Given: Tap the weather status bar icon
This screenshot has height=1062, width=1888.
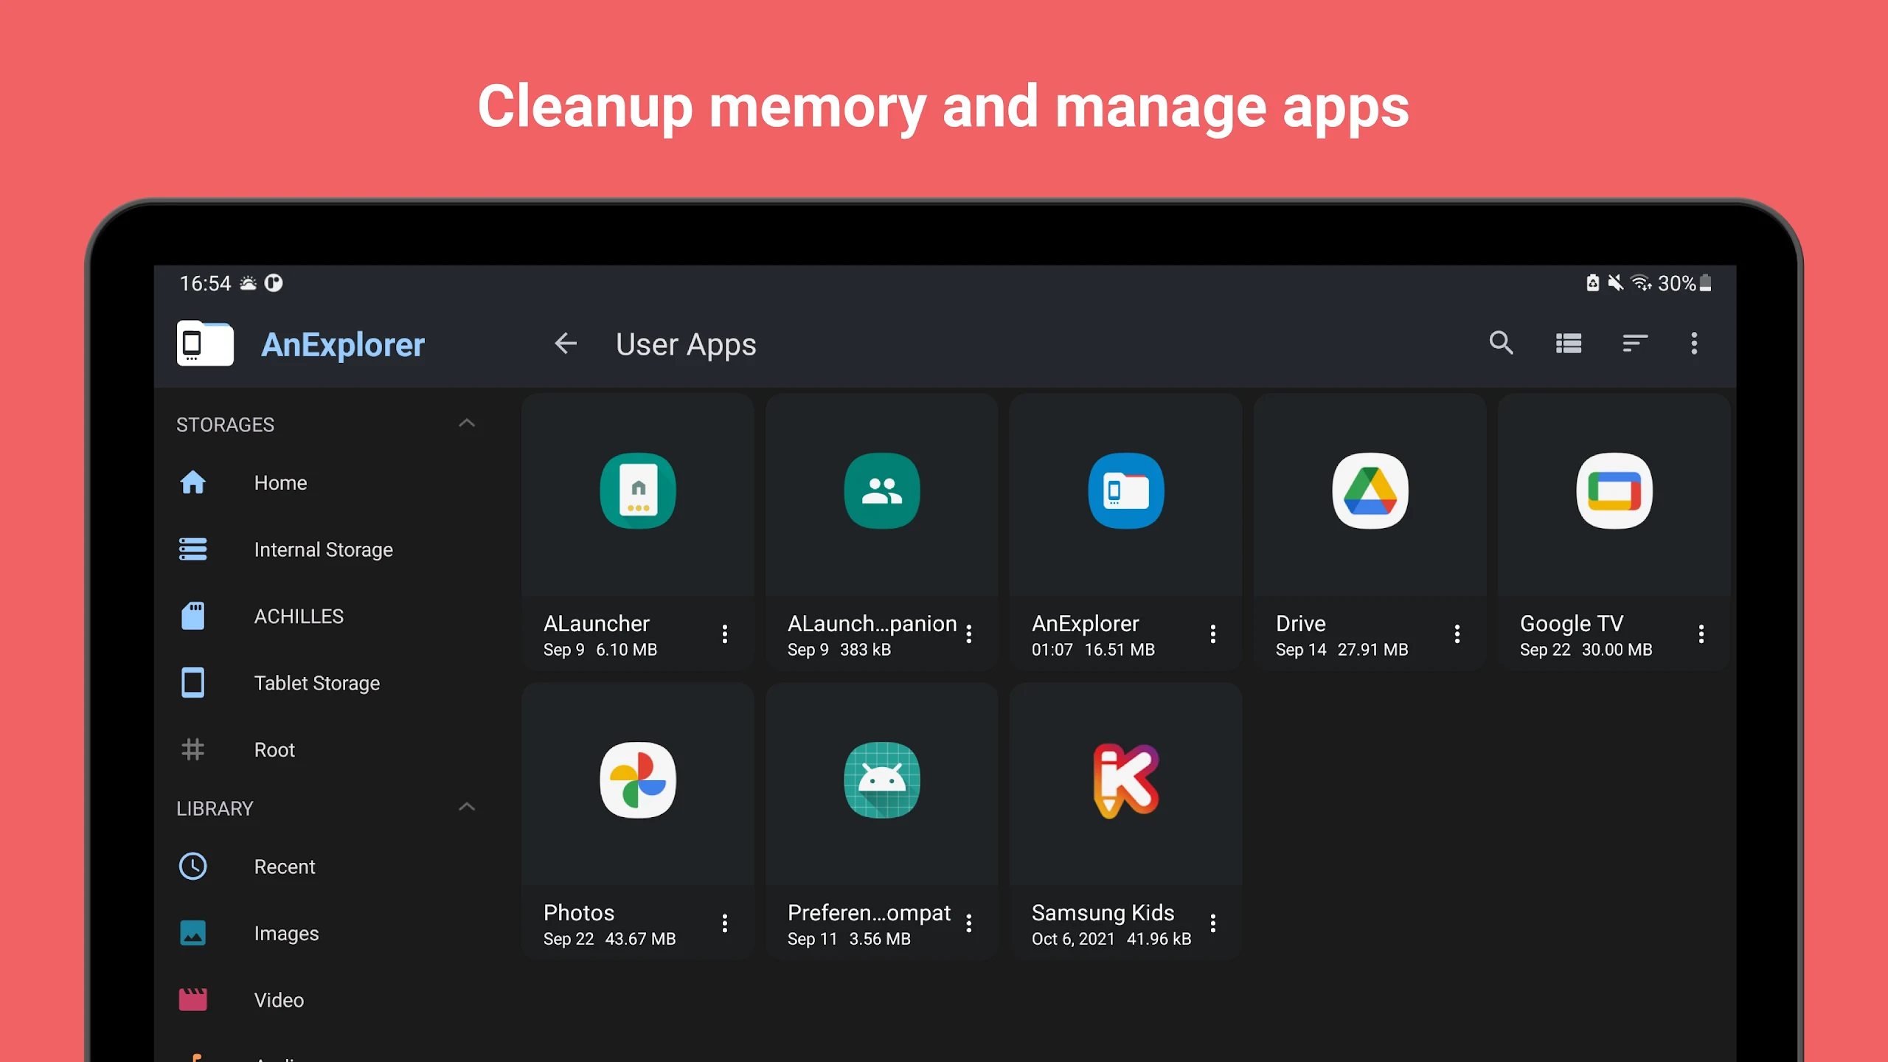Looking at the screenshot, I should 249,283.
